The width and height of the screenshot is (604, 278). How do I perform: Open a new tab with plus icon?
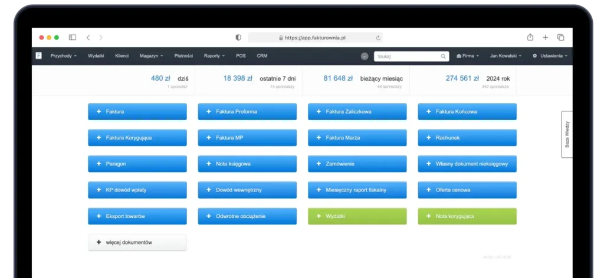(546, 37)
